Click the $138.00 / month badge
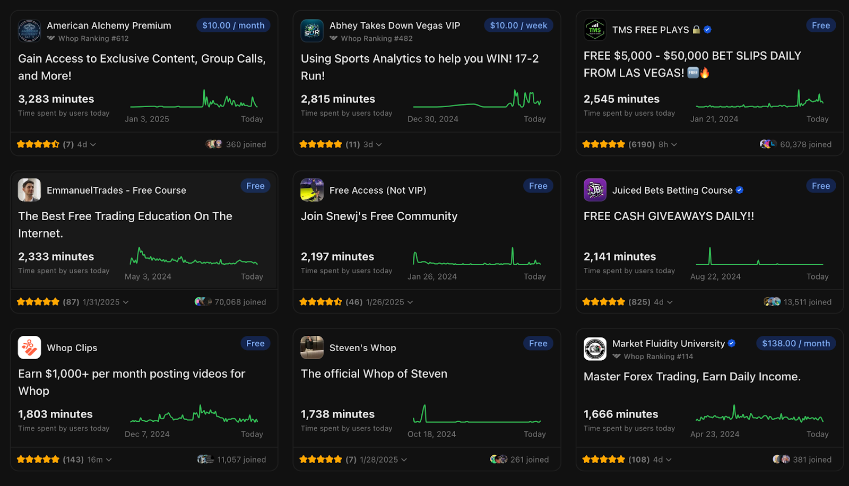849x486 pixels. click(x=795, y=343)
